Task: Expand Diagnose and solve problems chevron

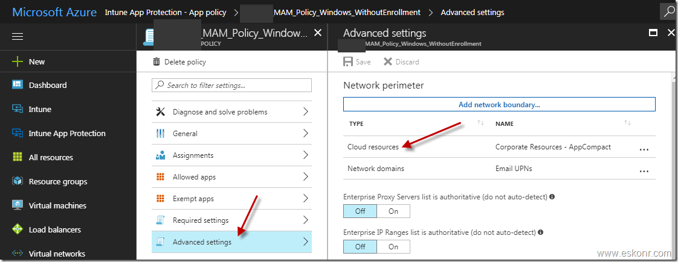Action: 306,111
